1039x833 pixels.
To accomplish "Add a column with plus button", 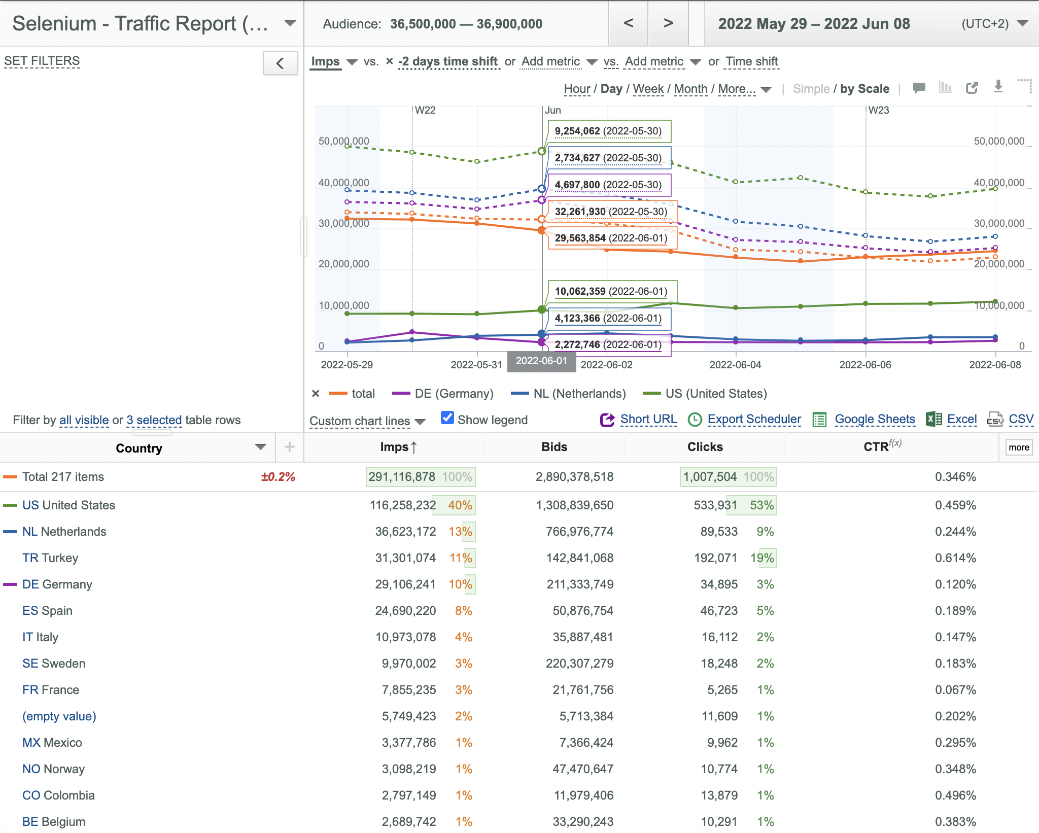I will [289, 447].
